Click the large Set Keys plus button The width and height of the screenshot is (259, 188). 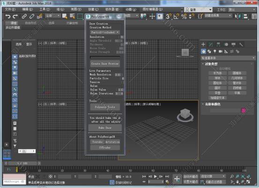point(177,179)
